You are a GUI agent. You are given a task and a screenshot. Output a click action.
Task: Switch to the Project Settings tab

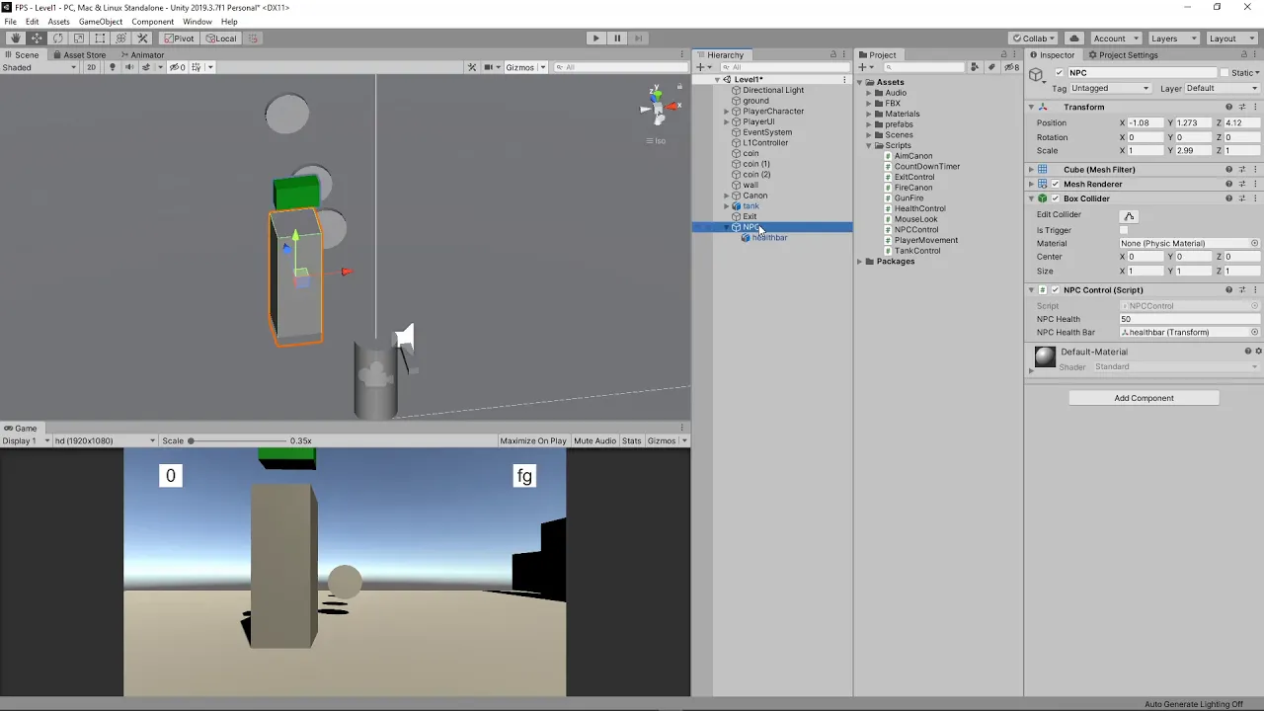[1123, 55]
